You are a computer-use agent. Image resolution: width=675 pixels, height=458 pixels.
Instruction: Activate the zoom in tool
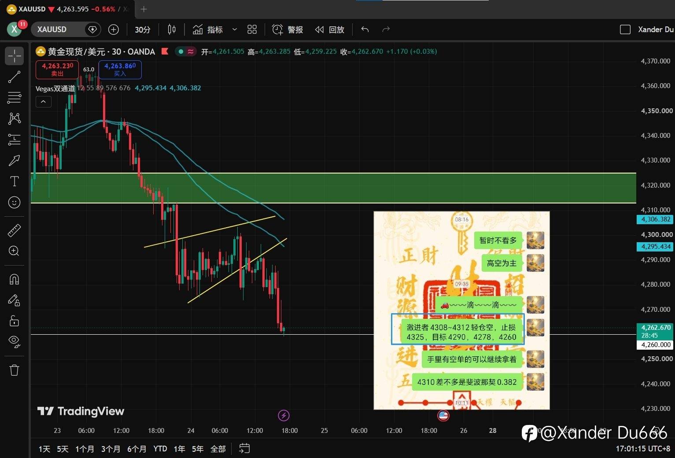coord(14,251)
